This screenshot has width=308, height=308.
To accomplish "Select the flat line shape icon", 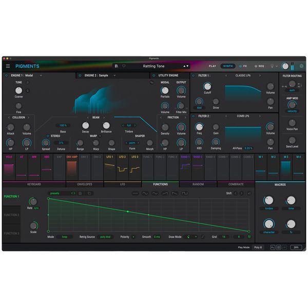I will [x=136, y=194].
